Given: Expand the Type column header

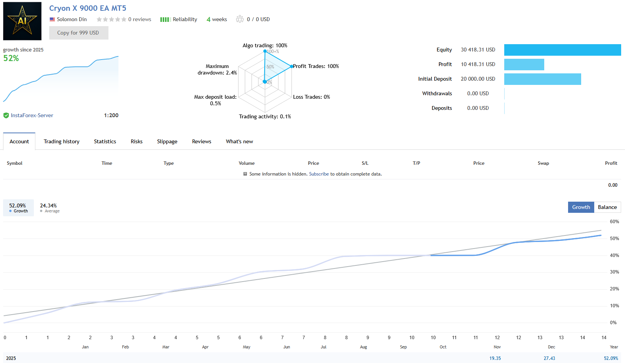Looking at the screenshot, I should click(x=168, y=163).
